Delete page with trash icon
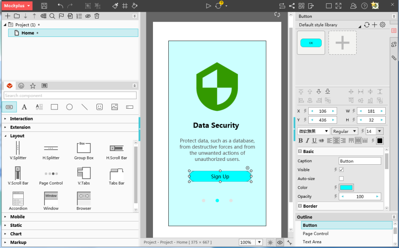This screenshot has width=399, height=248. (97, 16)
